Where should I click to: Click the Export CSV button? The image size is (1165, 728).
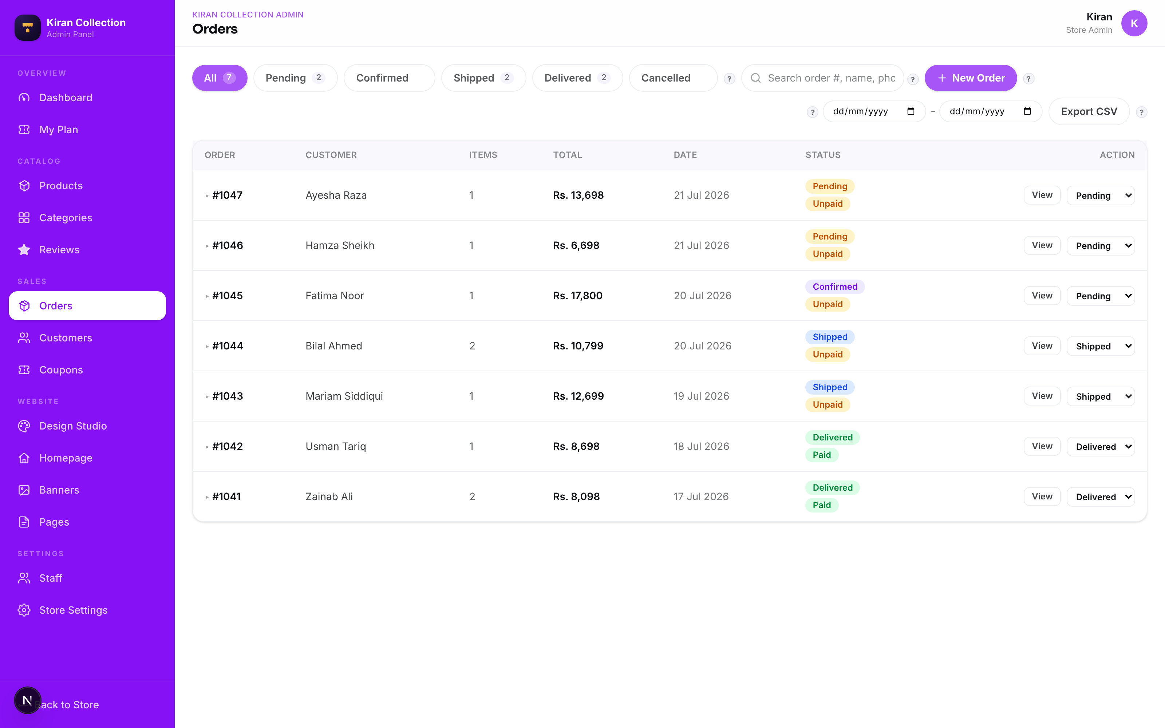tap(1089, 112)
